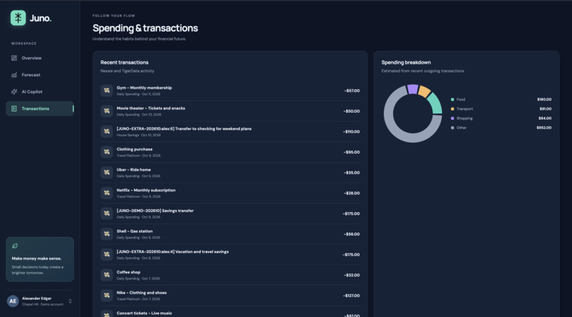Image resolution: width=572 pixels, height=317 pixels.
Task: Select 'Gym – Monthly membership' transaction title
Action: point(144,88)
